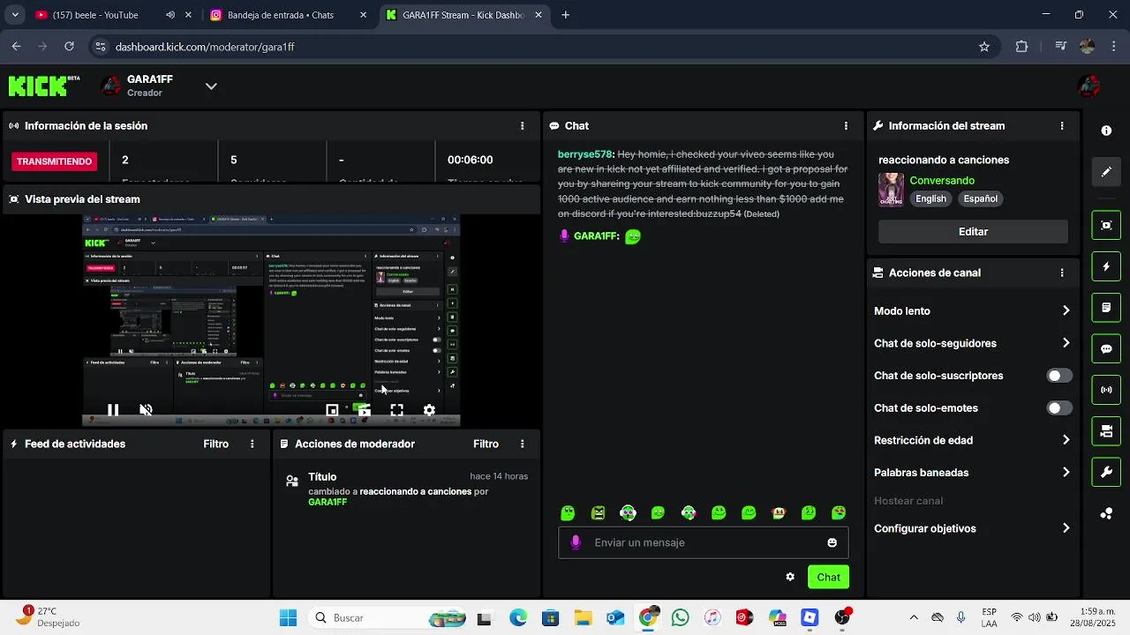Pick the angry green emote
Image resolution: width=1130 pixels, height=635 pixels.
point(598,512)
